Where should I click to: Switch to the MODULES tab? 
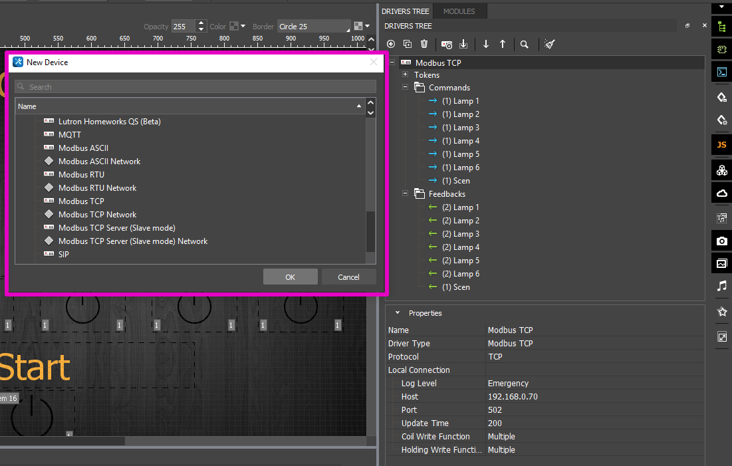point(459,11)
